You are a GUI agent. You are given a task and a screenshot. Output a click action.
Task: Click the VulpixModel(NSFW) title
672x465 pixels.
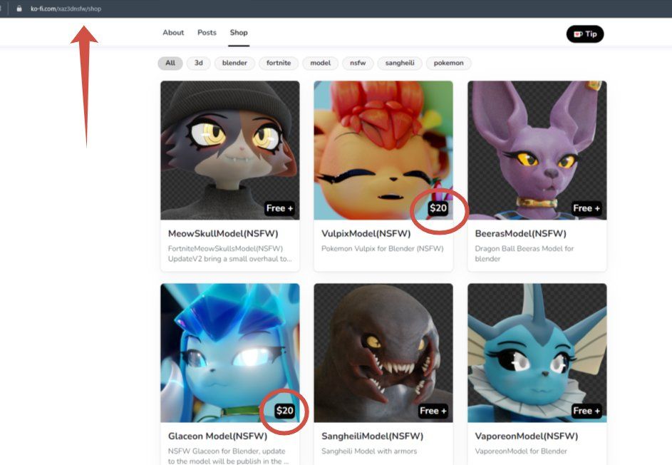tap(366, 234)
